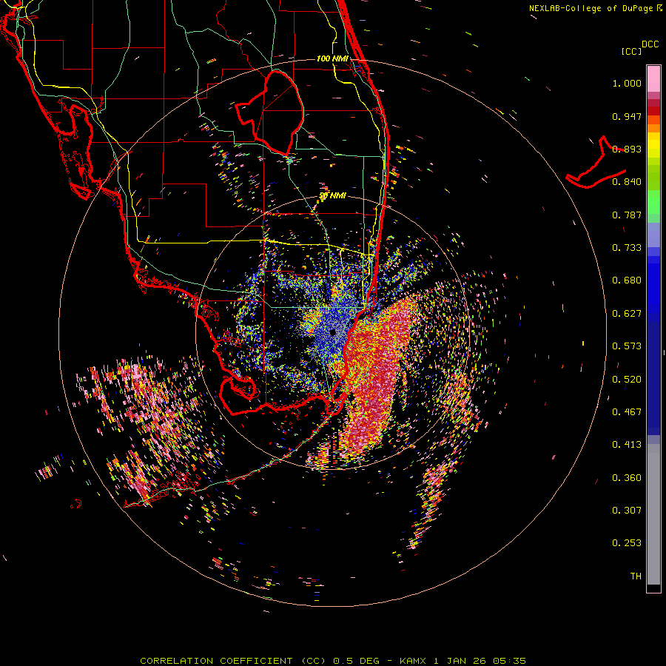Click the red Lake Okeechobee outline
Image resolution: width=666 pixels, height=666 pixels.
(x=269, y=112)
